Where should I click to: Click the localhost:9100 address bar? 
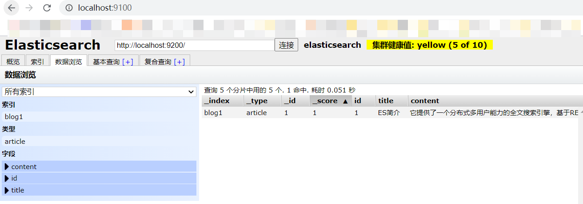(105, 8)
